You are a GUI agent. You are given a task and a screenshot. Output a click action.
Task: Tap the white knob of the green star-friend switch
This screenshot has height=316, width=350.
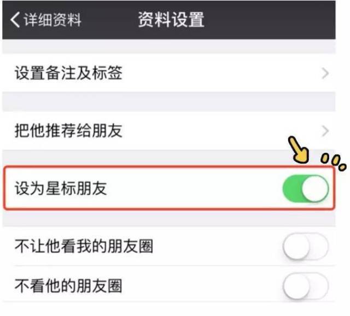tap(315, 189)
